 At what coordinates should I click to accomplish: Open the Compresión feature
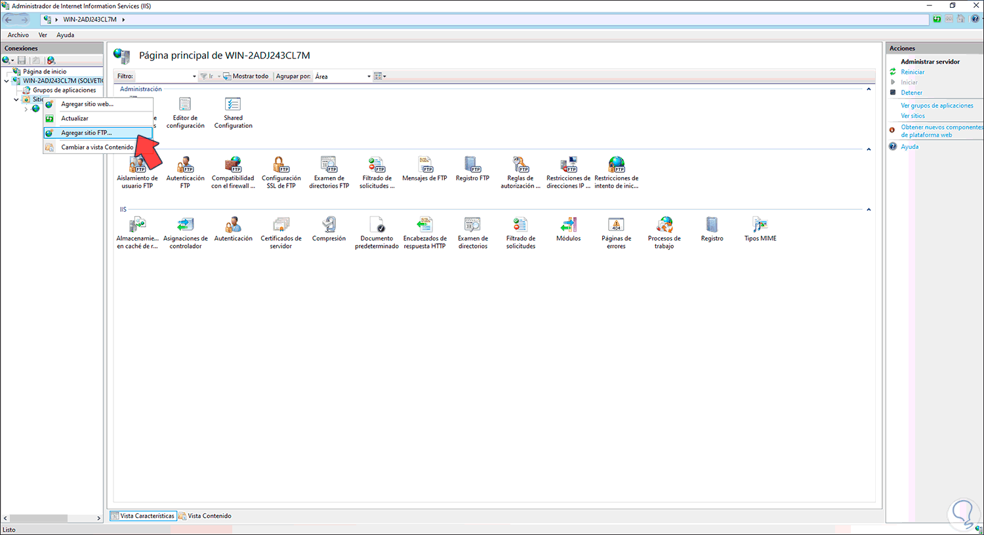pyautogui.click(x=329, y=229)
